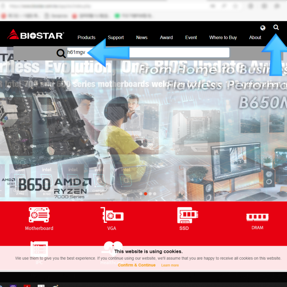Open the Learn more cookie link
Screen dimensions: 287x287
(170, 265)
